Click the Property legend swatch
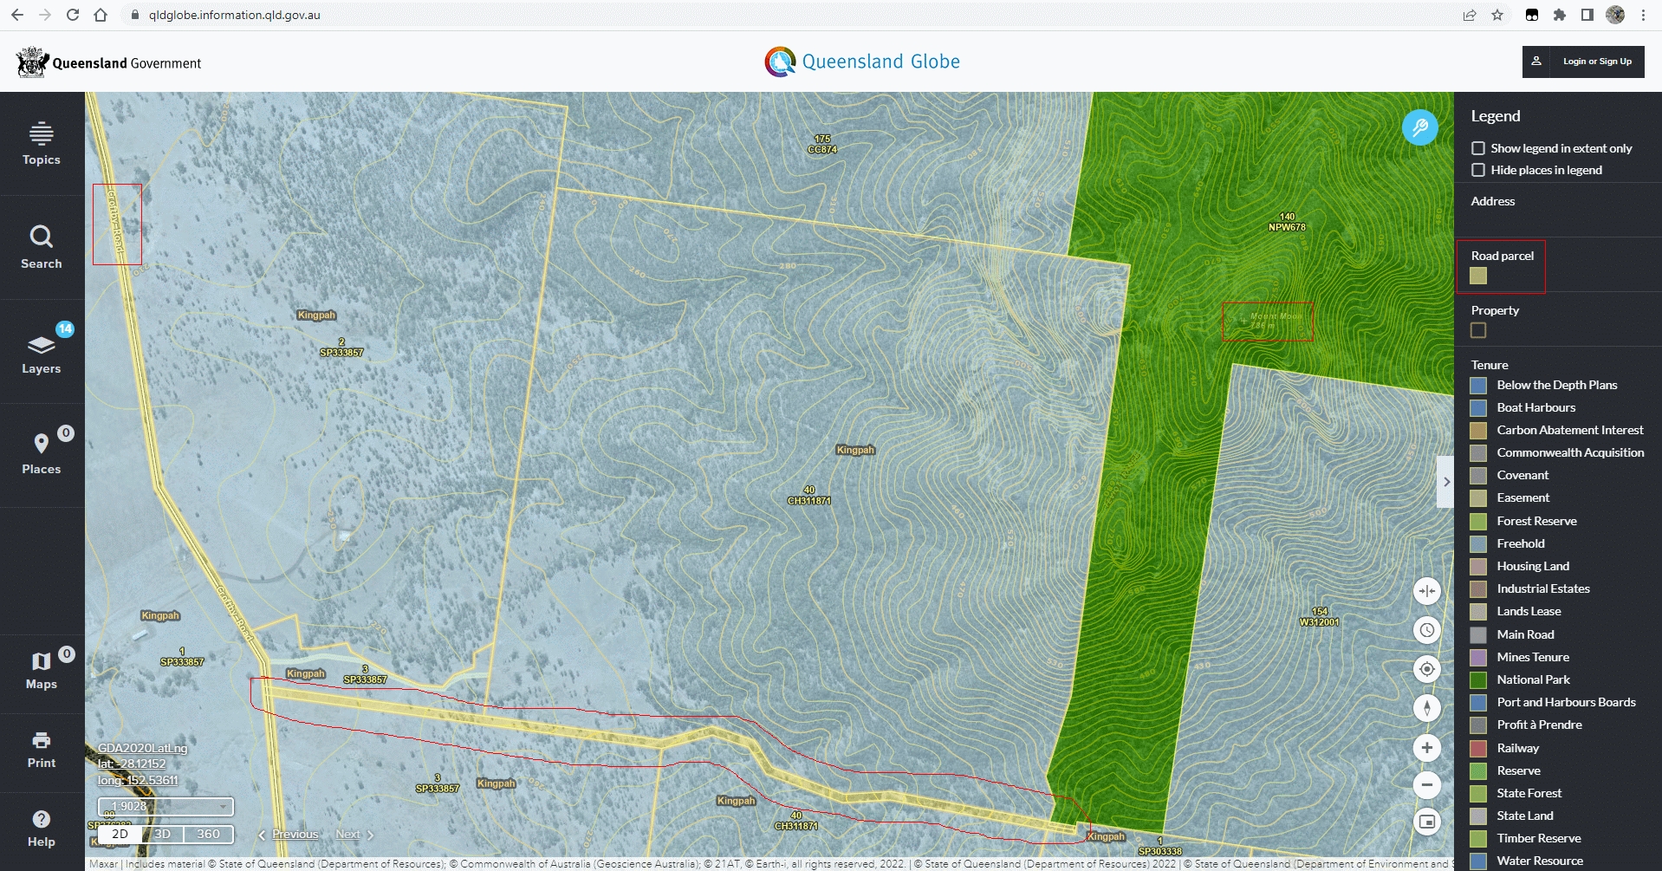The image size is (1662, 871). pyautogui.click(x=1478, y=330)
